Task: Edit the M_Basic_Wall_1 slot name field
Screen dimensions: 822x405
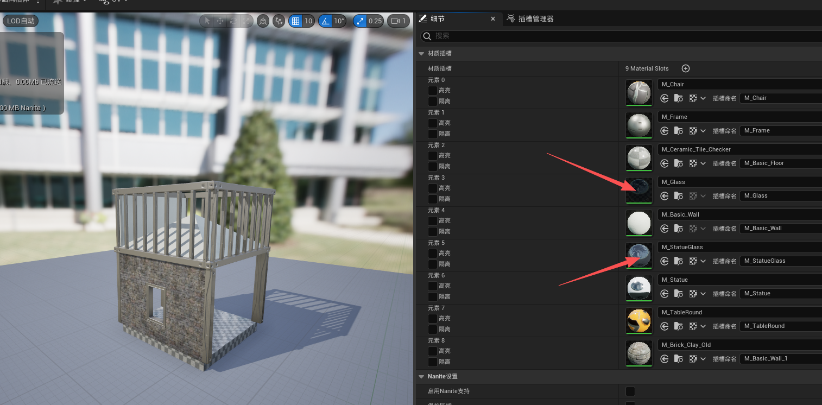Action: pos(781,359)
